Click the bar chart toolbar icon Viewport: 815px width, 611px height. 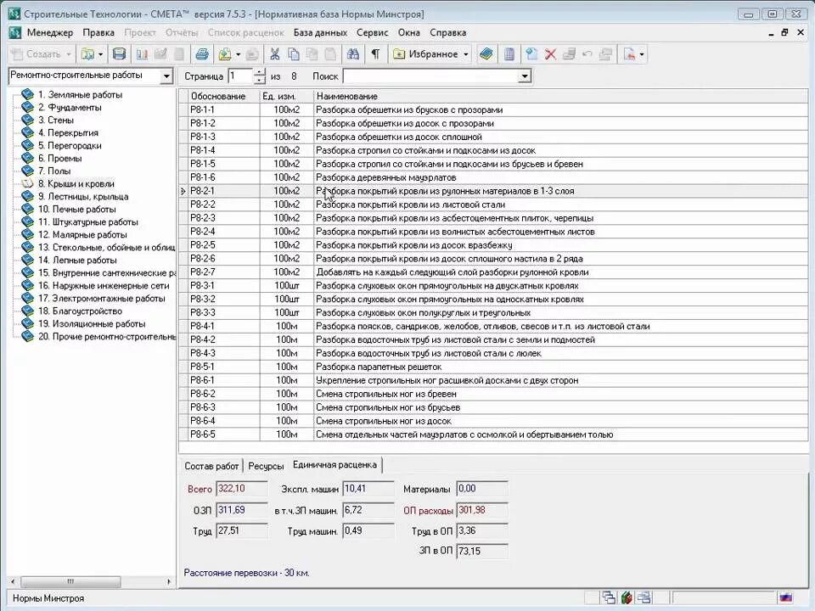[142, 54]
